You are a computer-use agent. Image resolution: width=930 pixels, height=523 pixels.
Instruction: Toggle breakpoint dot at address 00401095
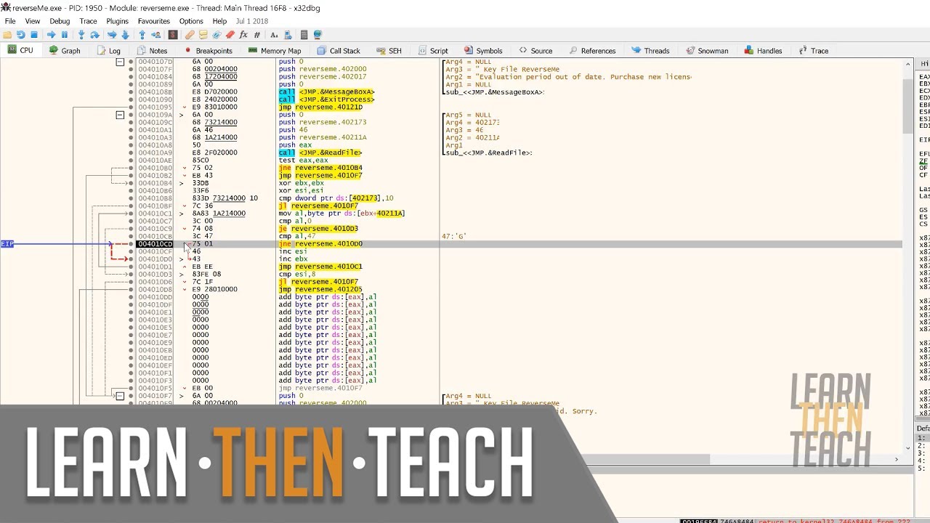[131, 107]
